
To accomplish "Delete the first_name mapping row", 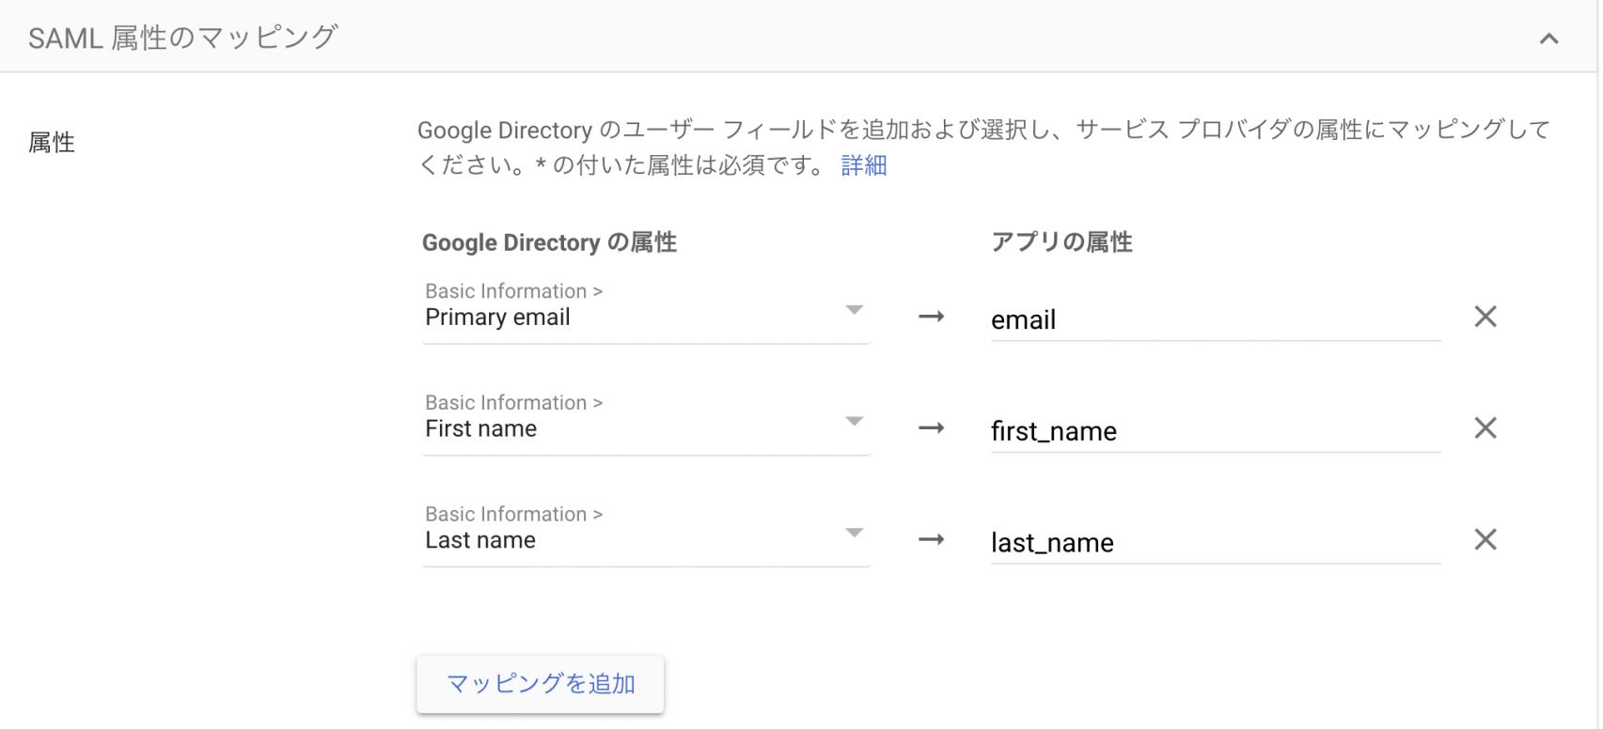I will pos(1485,428).
